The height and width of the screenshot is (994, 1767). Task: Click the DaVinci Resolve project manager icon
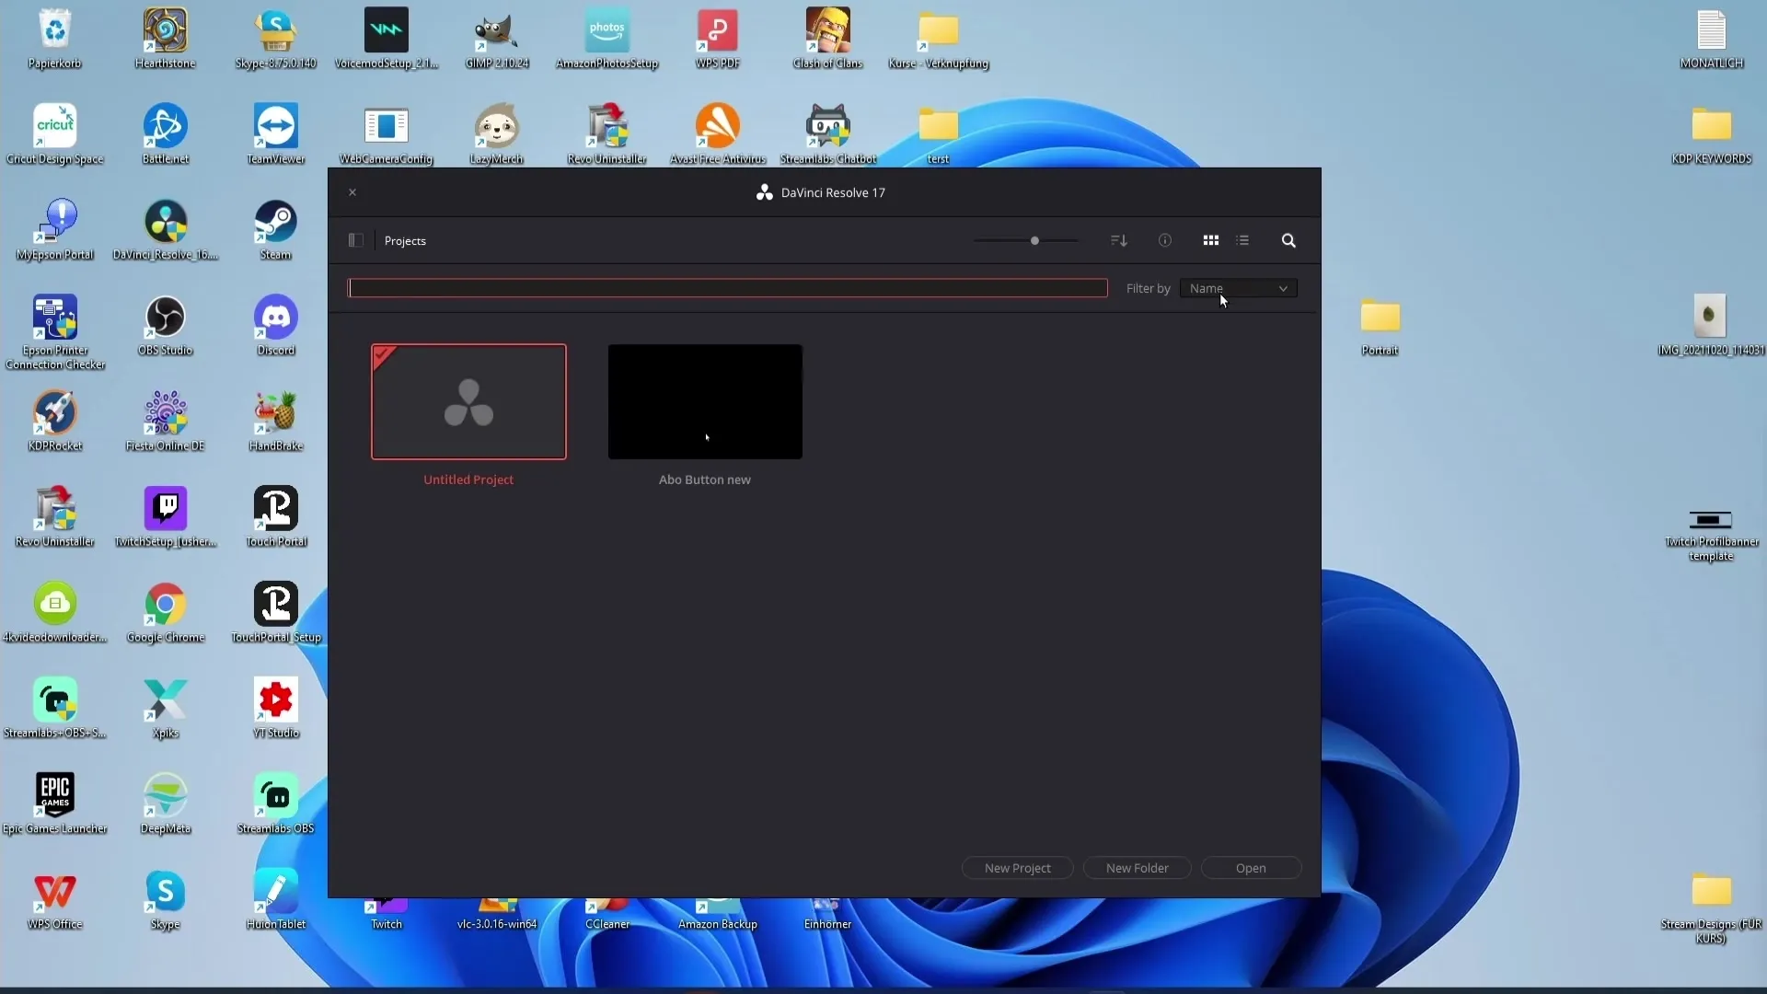click(x=355, y=240)
